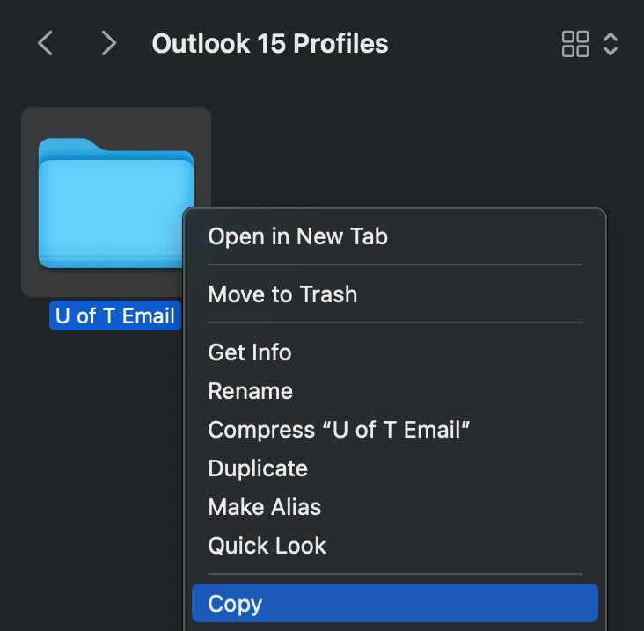Image resolution: width=644 pixels, height=631 pixels.
Task: Choose Move to Trash
Action: pyautogui.click(x=395, y=294)
